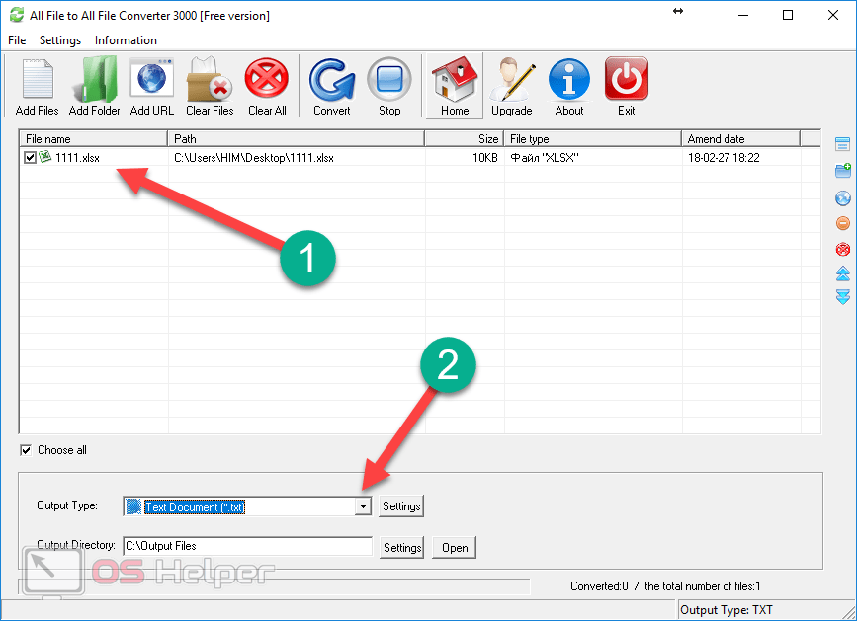Move file down with sidebar down-arrows icon
857x621 pixels.
[843, 297]
